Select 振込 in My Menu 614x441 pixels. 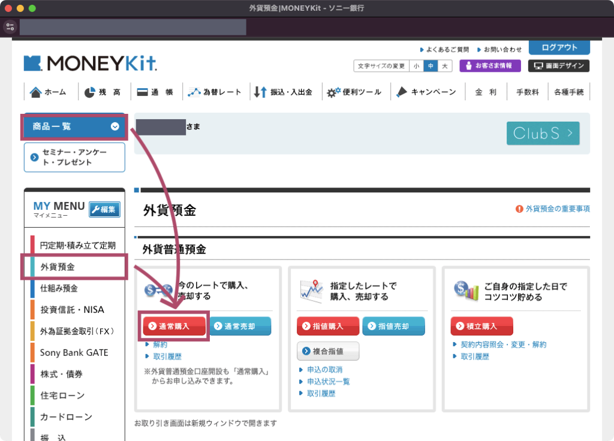77,435
